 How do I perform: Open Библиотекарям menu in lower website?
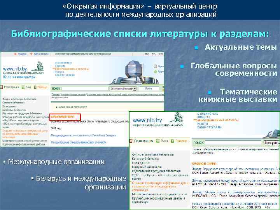tap(209, 127)
